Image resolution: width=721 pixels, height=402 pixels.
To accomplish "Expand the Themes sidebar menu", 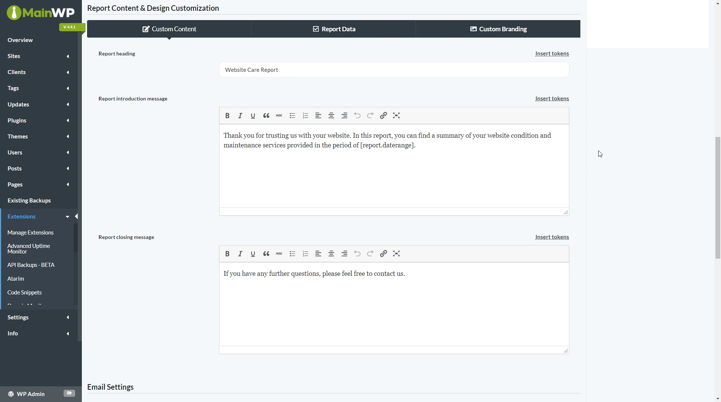I will (39, 136).
